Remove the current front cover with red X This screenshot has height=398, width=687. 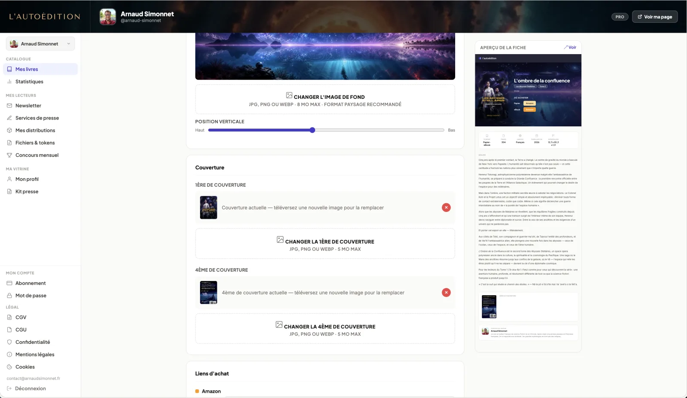point(446,208)
